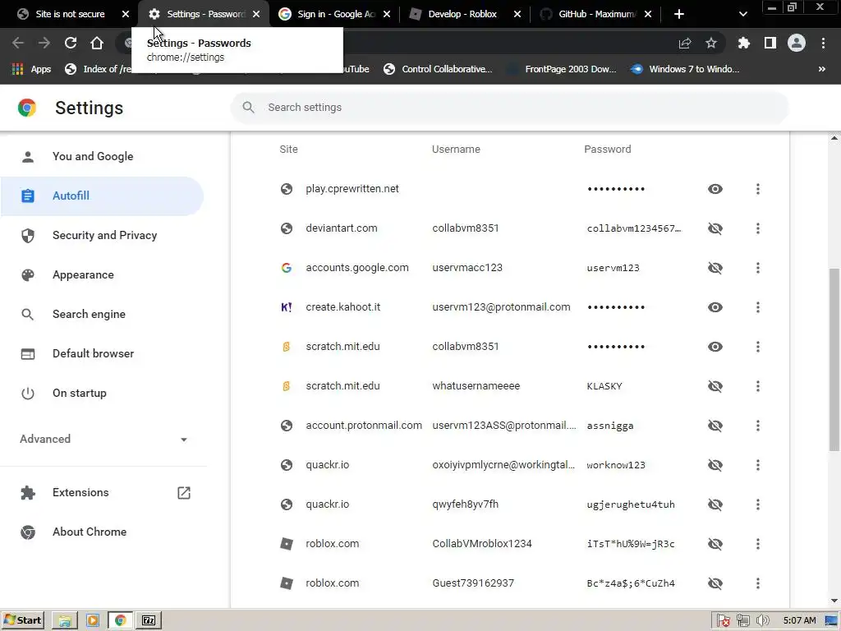Open the volume icon in system tray
841x631 pixels.
[x=762, y=621]
